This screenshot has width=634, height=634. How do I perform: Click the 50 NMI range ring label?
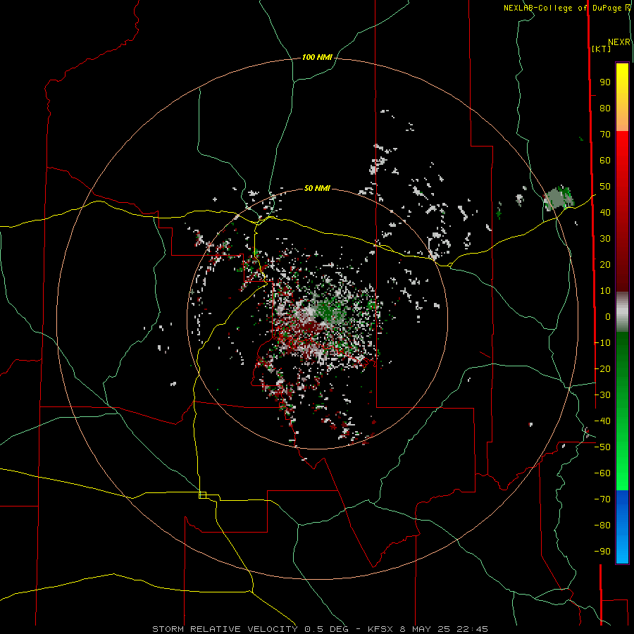pyautogui.click(x=317, y=188)
